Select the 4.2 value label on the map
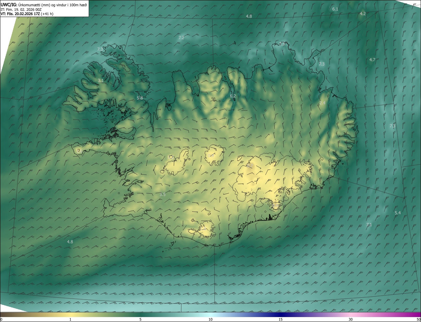 [363, 13]
